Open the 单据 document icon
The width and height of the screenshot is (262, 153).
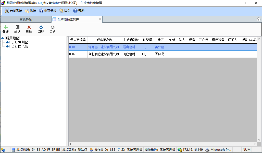point(17,27)
